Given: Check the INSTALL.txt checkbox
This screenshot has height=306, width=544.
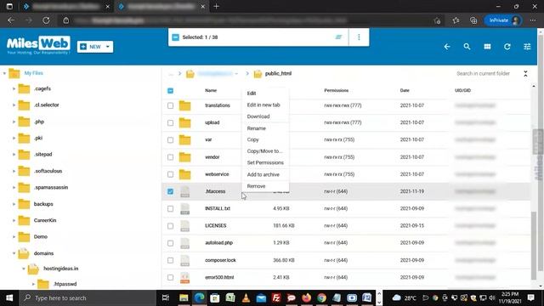Looking at the screenshot, I should coord(170,208).
